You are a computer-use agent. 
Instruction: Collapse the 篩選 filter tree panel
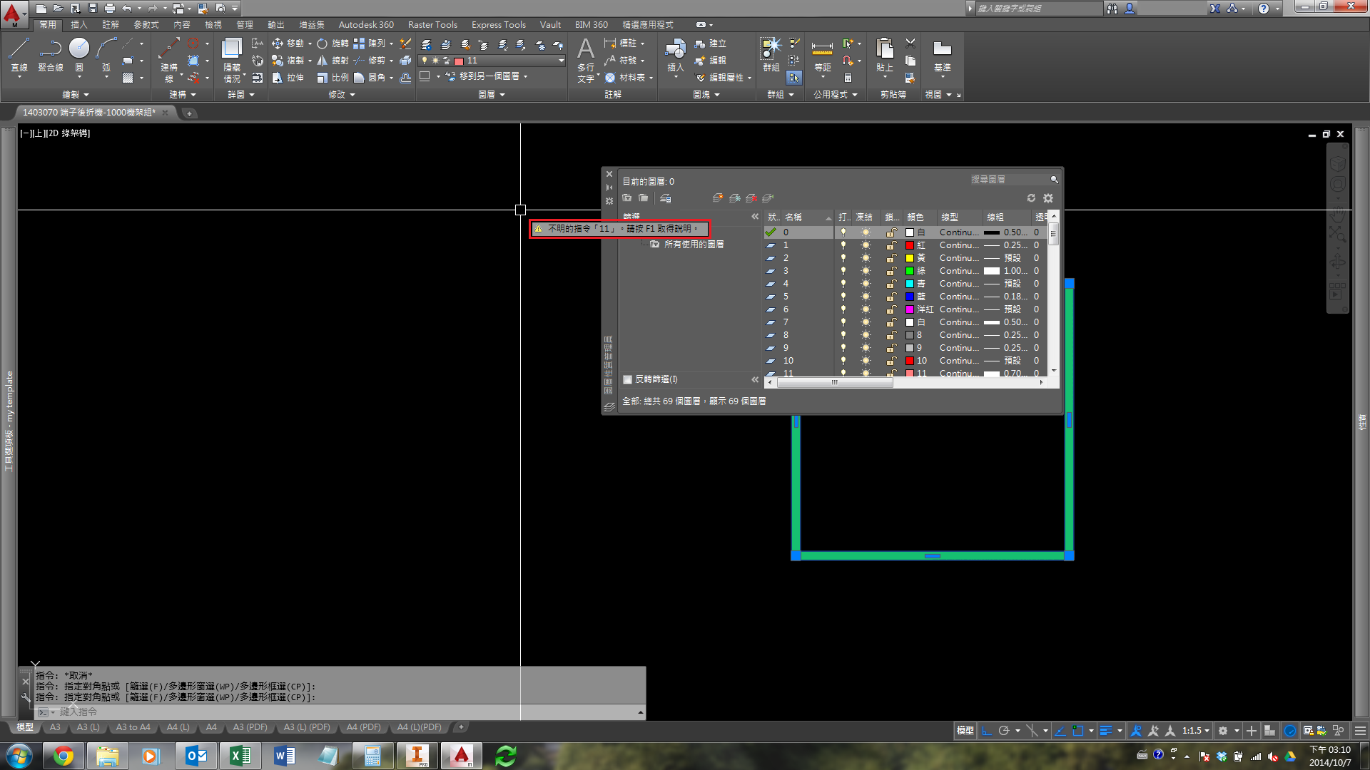click(x=755, y=217)
